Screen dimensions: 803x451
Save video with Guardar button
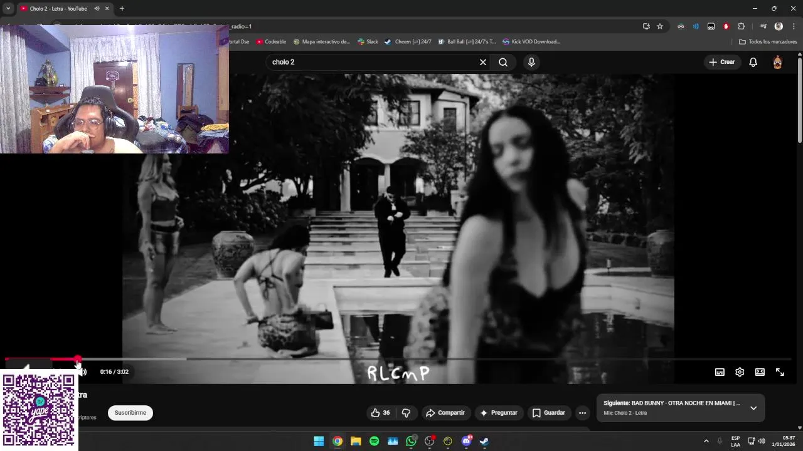[549, 413]
